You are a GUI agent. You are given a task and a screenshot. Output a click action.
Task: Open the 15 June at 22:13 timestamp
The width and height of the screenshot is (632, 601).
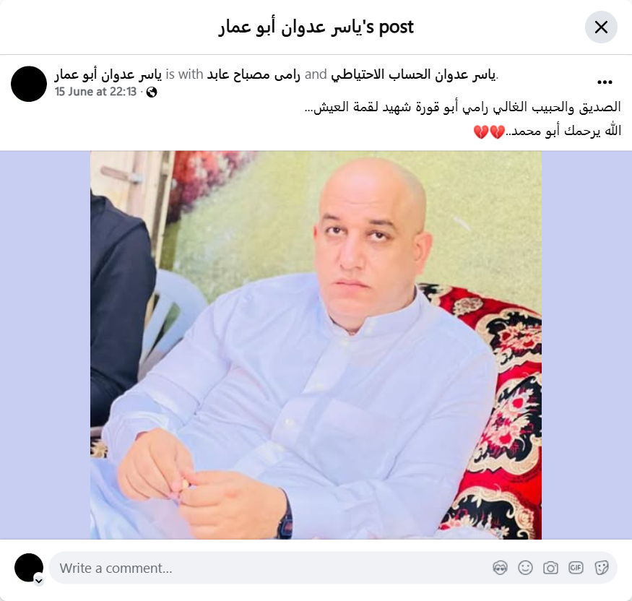[96, 92]
